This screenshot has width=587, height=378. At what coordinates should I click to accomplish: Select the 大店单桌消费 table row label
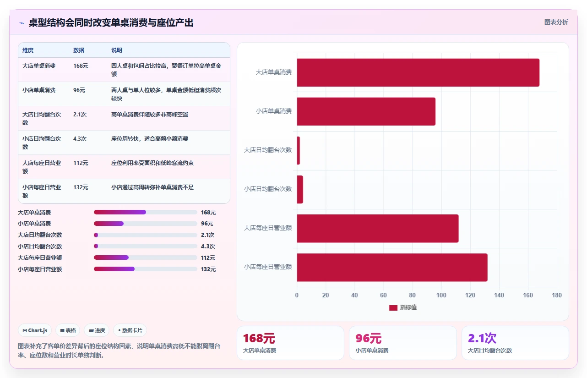coord(39,66)
